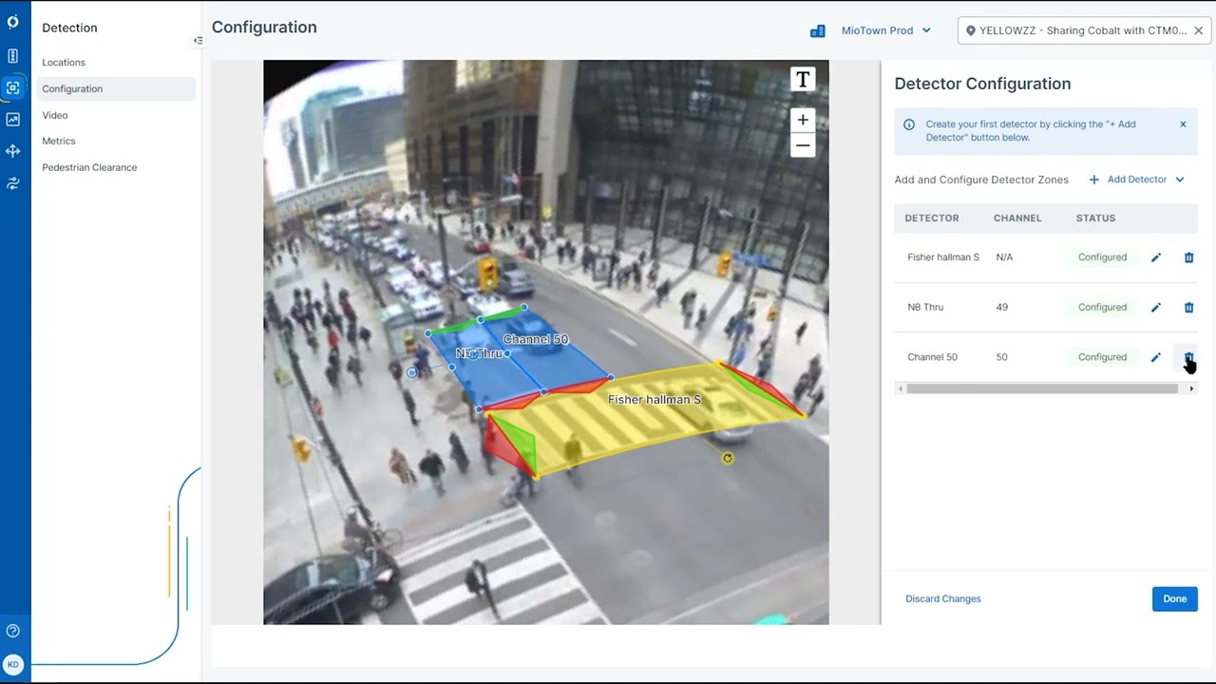Clear the YELLOWZZ location search field
The height and width of the screenshot is (684, 1216).
pyautogui.click(x=1199, y=30)
